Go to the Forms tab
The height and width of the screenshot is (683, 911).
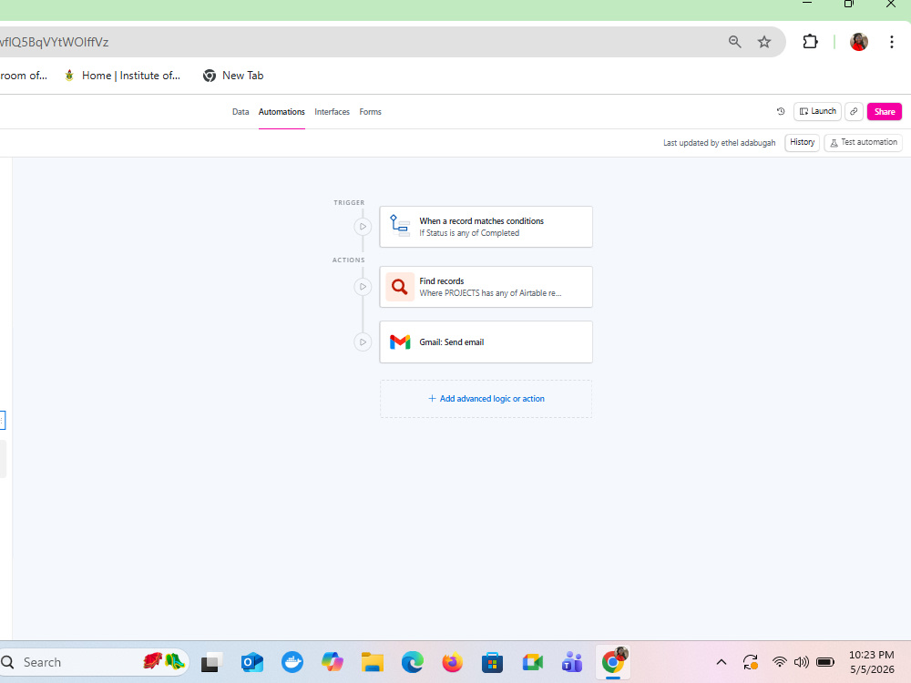[x=370, y=111]
